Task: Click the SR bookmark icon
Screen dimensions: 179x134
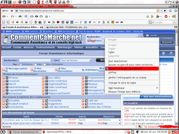Action: (x=86, y=22)
